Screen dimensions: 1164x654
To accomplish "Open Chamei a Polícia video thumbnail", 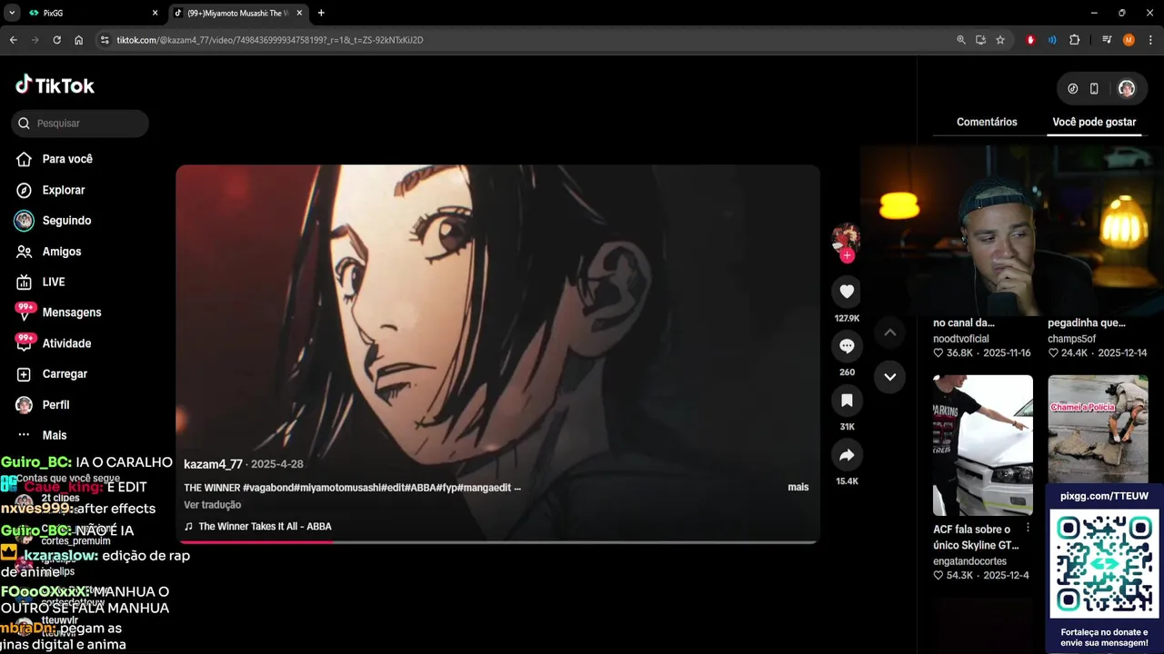I will tap(1098, 429).
